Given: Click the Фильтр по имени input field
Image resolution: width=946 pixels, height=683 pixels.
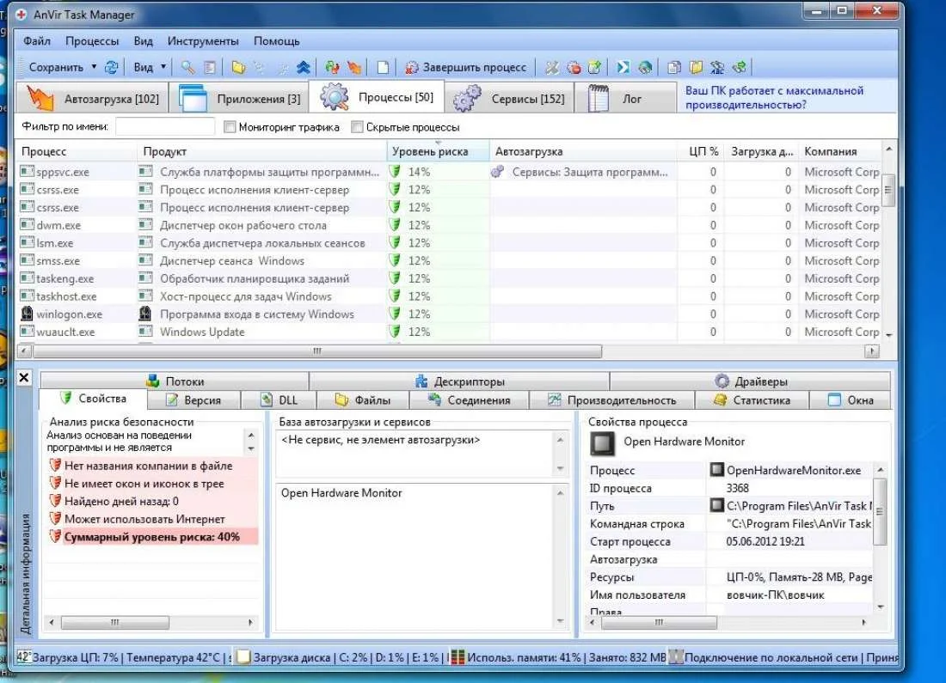Looking at the screenshot, I should pyautogui.click(x=164, y=127).
